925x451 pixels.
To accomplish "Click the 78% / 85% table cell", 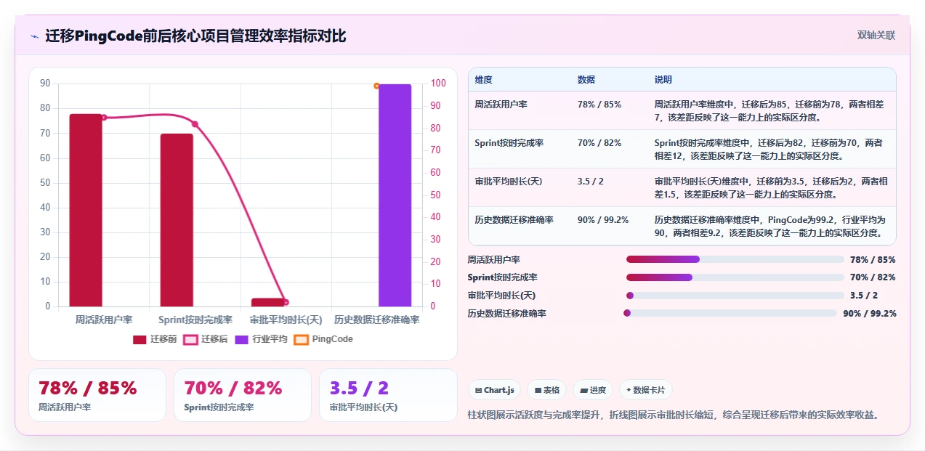I will point(599,104).
